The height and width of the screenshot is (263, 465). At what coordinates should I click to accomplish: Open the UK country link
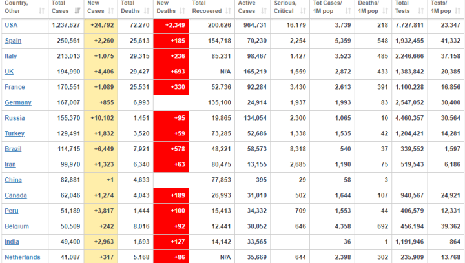pos(9,72)
